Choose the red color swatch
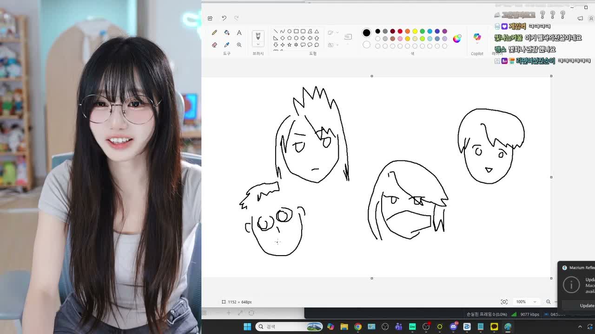The width and height of the screenshot is (595, 334). coord(400,32)
